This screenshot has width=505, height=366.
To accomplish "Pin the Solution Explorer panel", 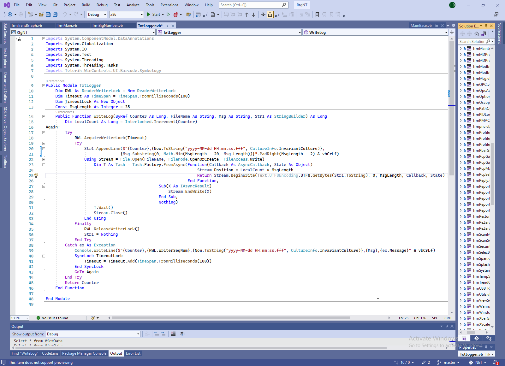I will coord(486,26).
